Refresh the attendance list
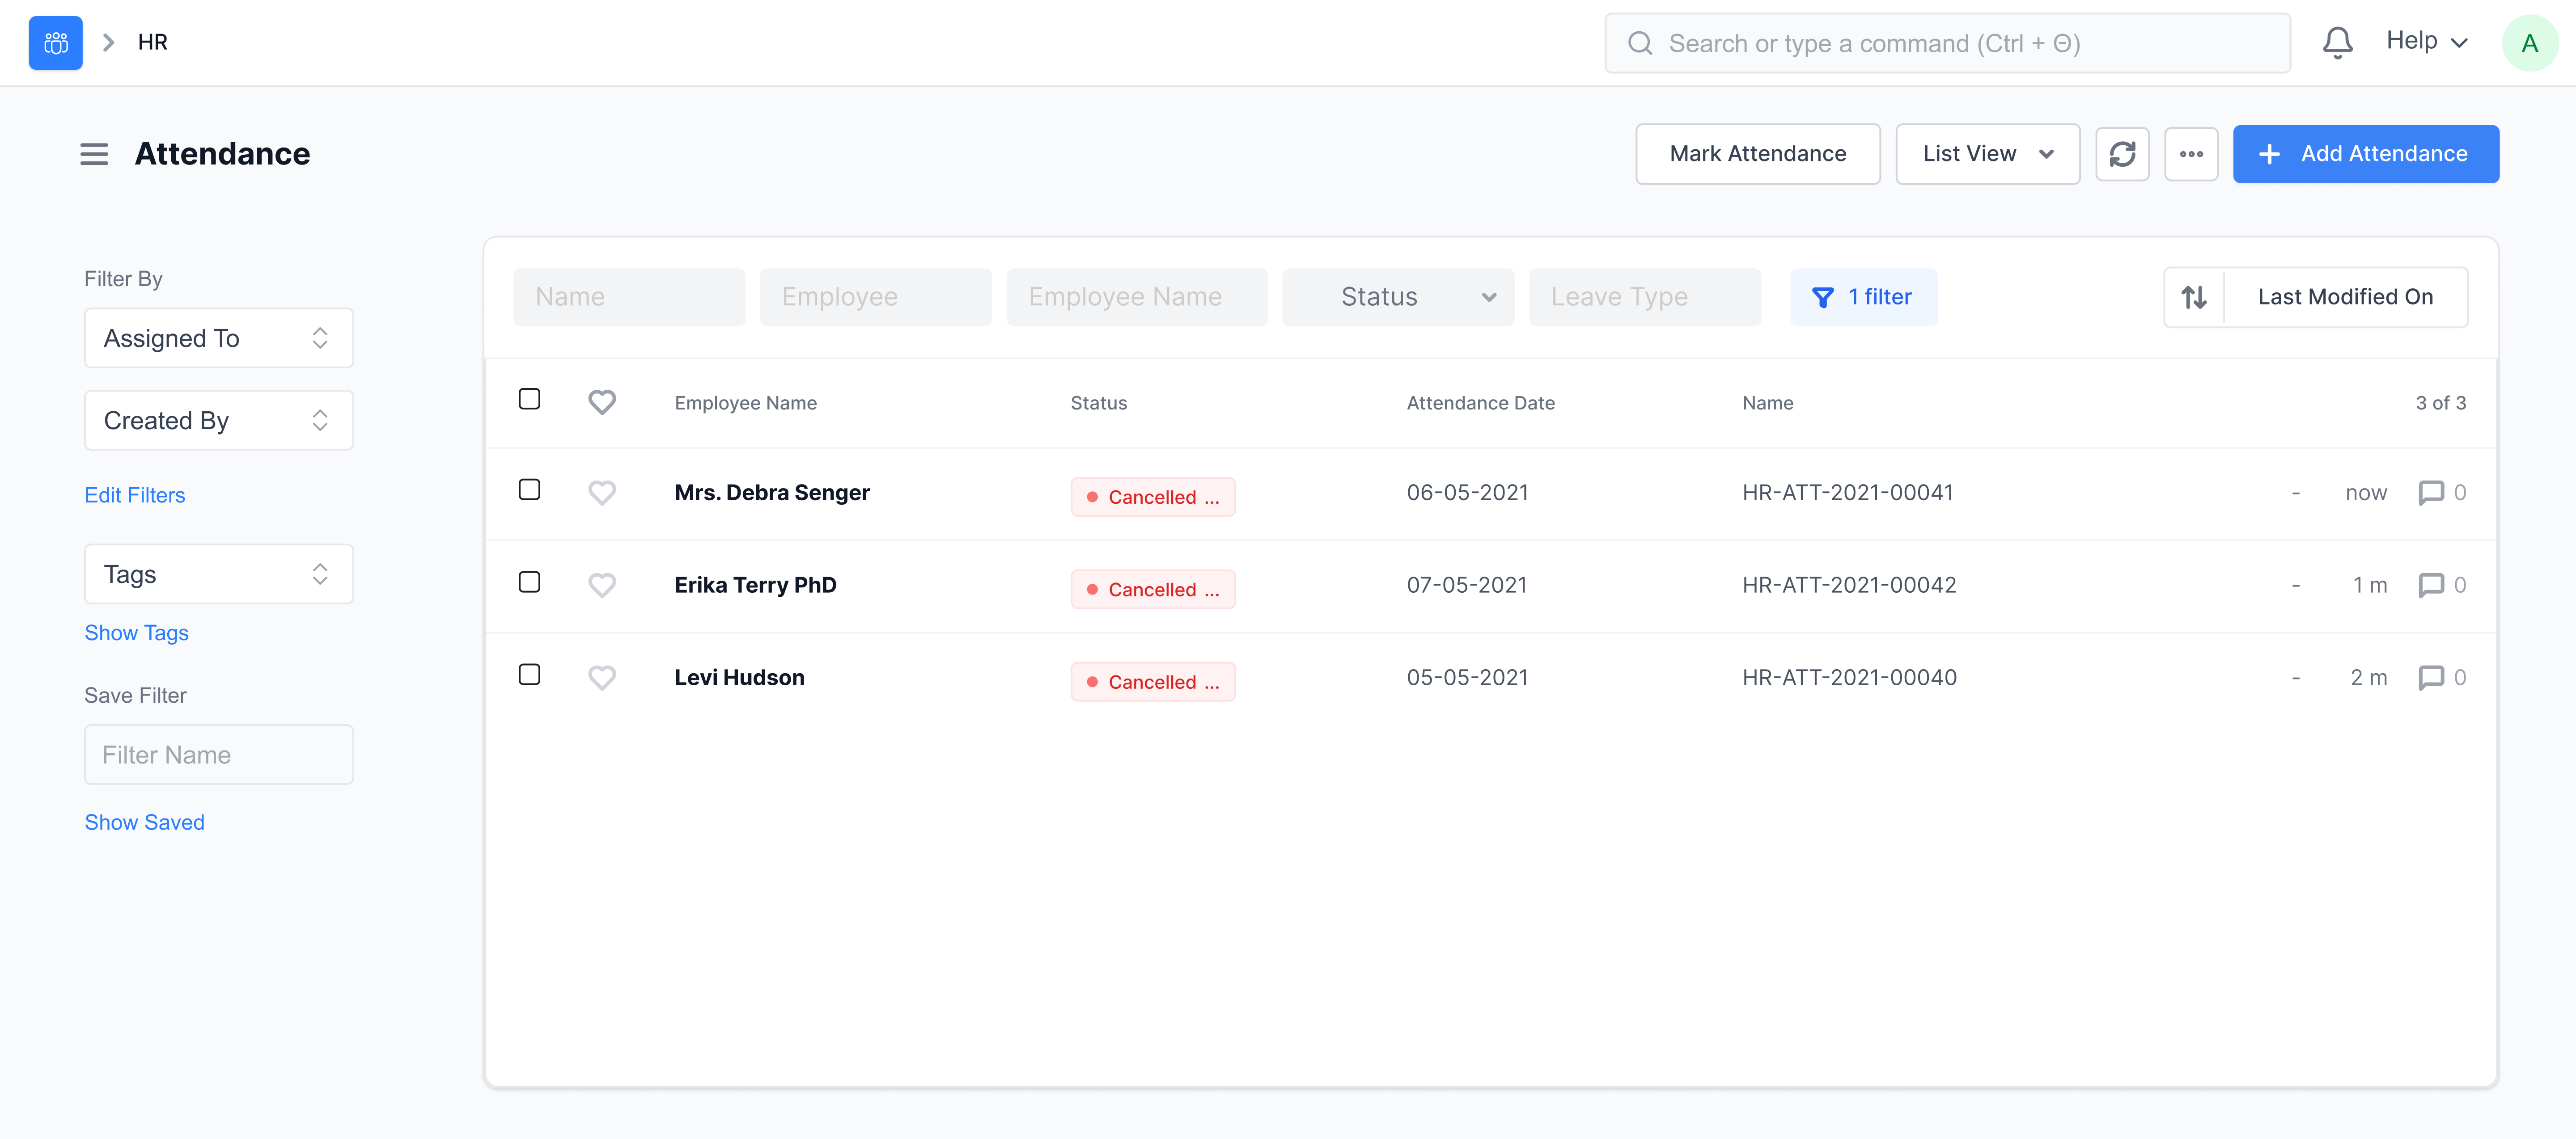This screenshot has height=1139, width=2576. click(x=2122, y=154)
